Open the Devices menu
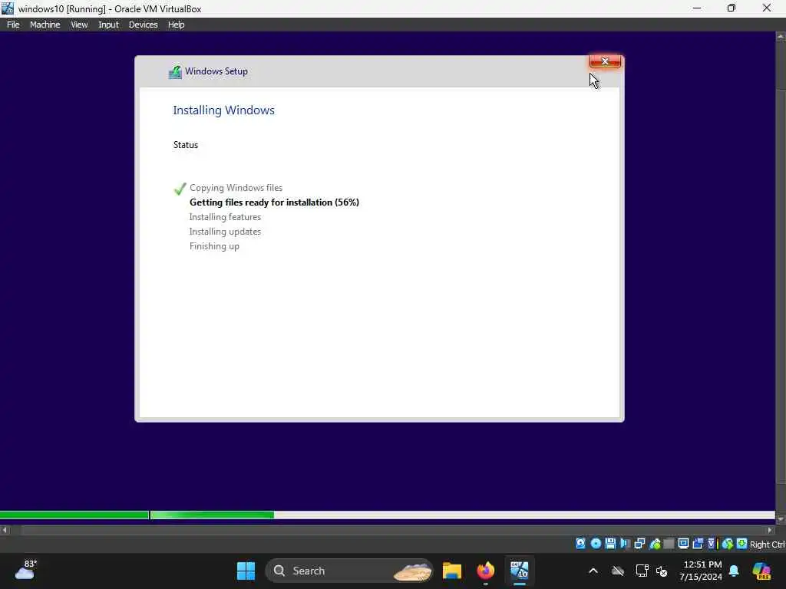 pyautogui.click(x=143, y=25)
